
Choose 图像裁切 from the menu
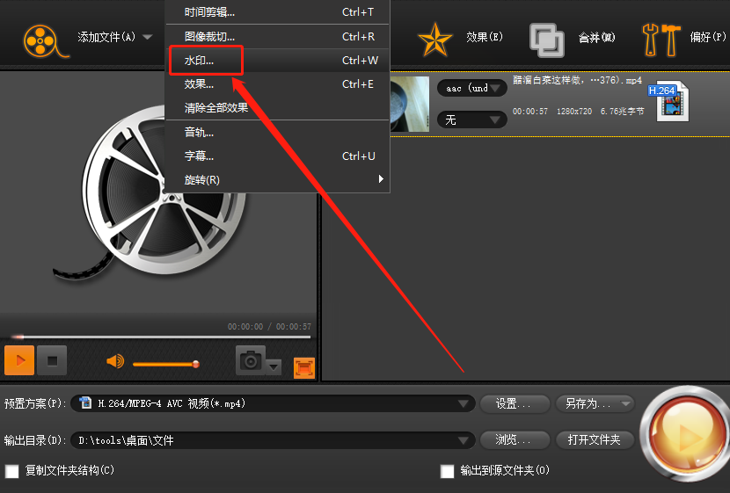[277, 36]
